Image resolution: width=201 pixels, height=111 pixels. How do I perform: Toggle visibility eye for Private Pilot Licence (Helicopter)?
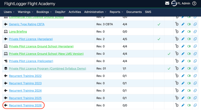tap(189, 61)
